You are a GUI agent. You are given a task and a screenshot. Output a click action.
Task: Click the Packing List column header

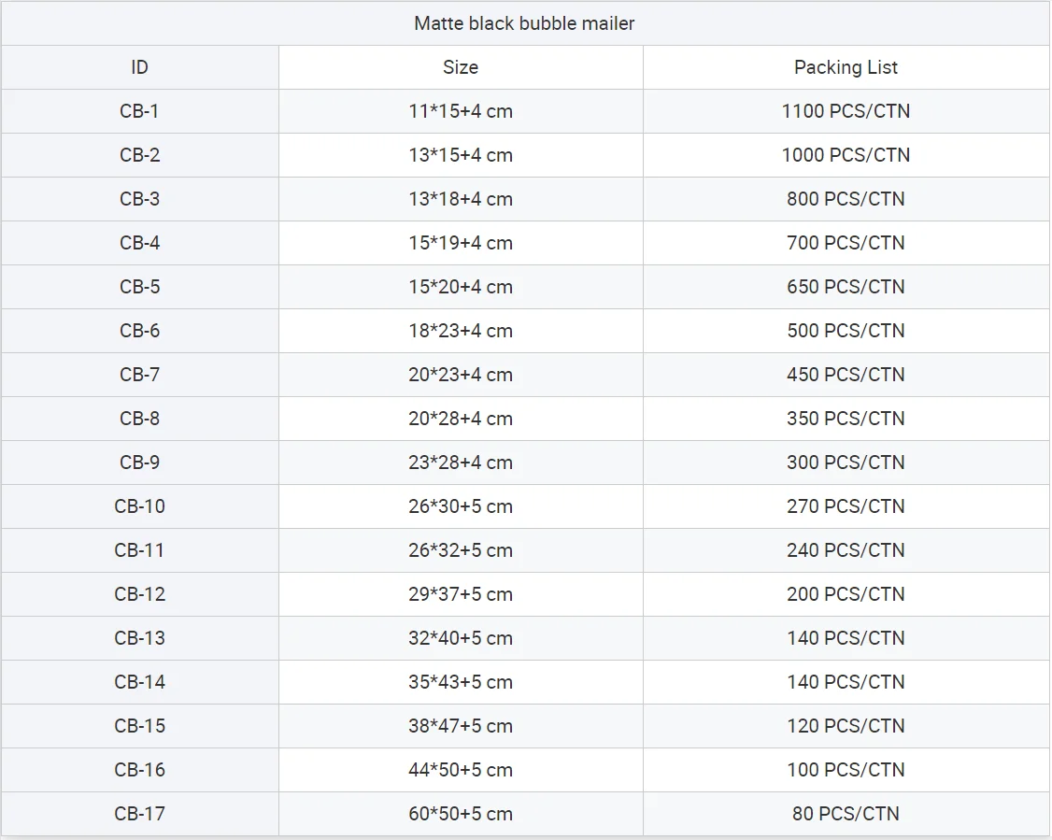[x=846, y=67]
